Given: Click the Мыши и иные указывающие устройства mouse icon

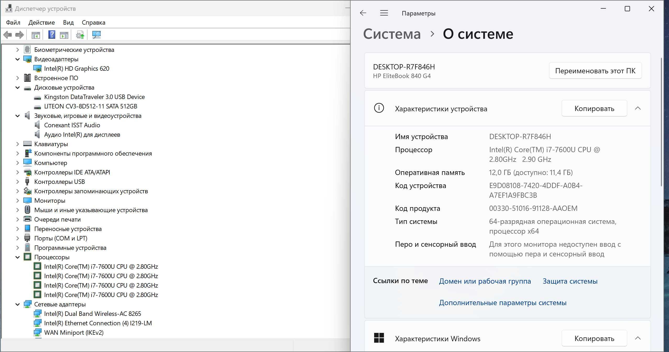Looking at the screenshot, I should coord(27,210).
